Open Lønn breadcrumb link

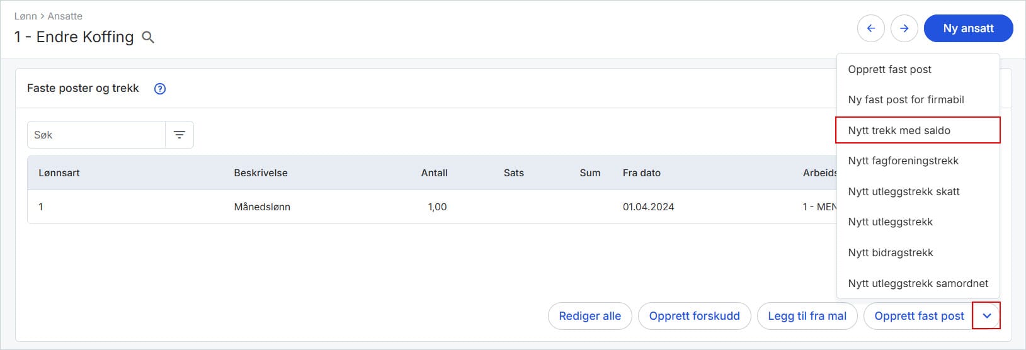tap(25, 16)
